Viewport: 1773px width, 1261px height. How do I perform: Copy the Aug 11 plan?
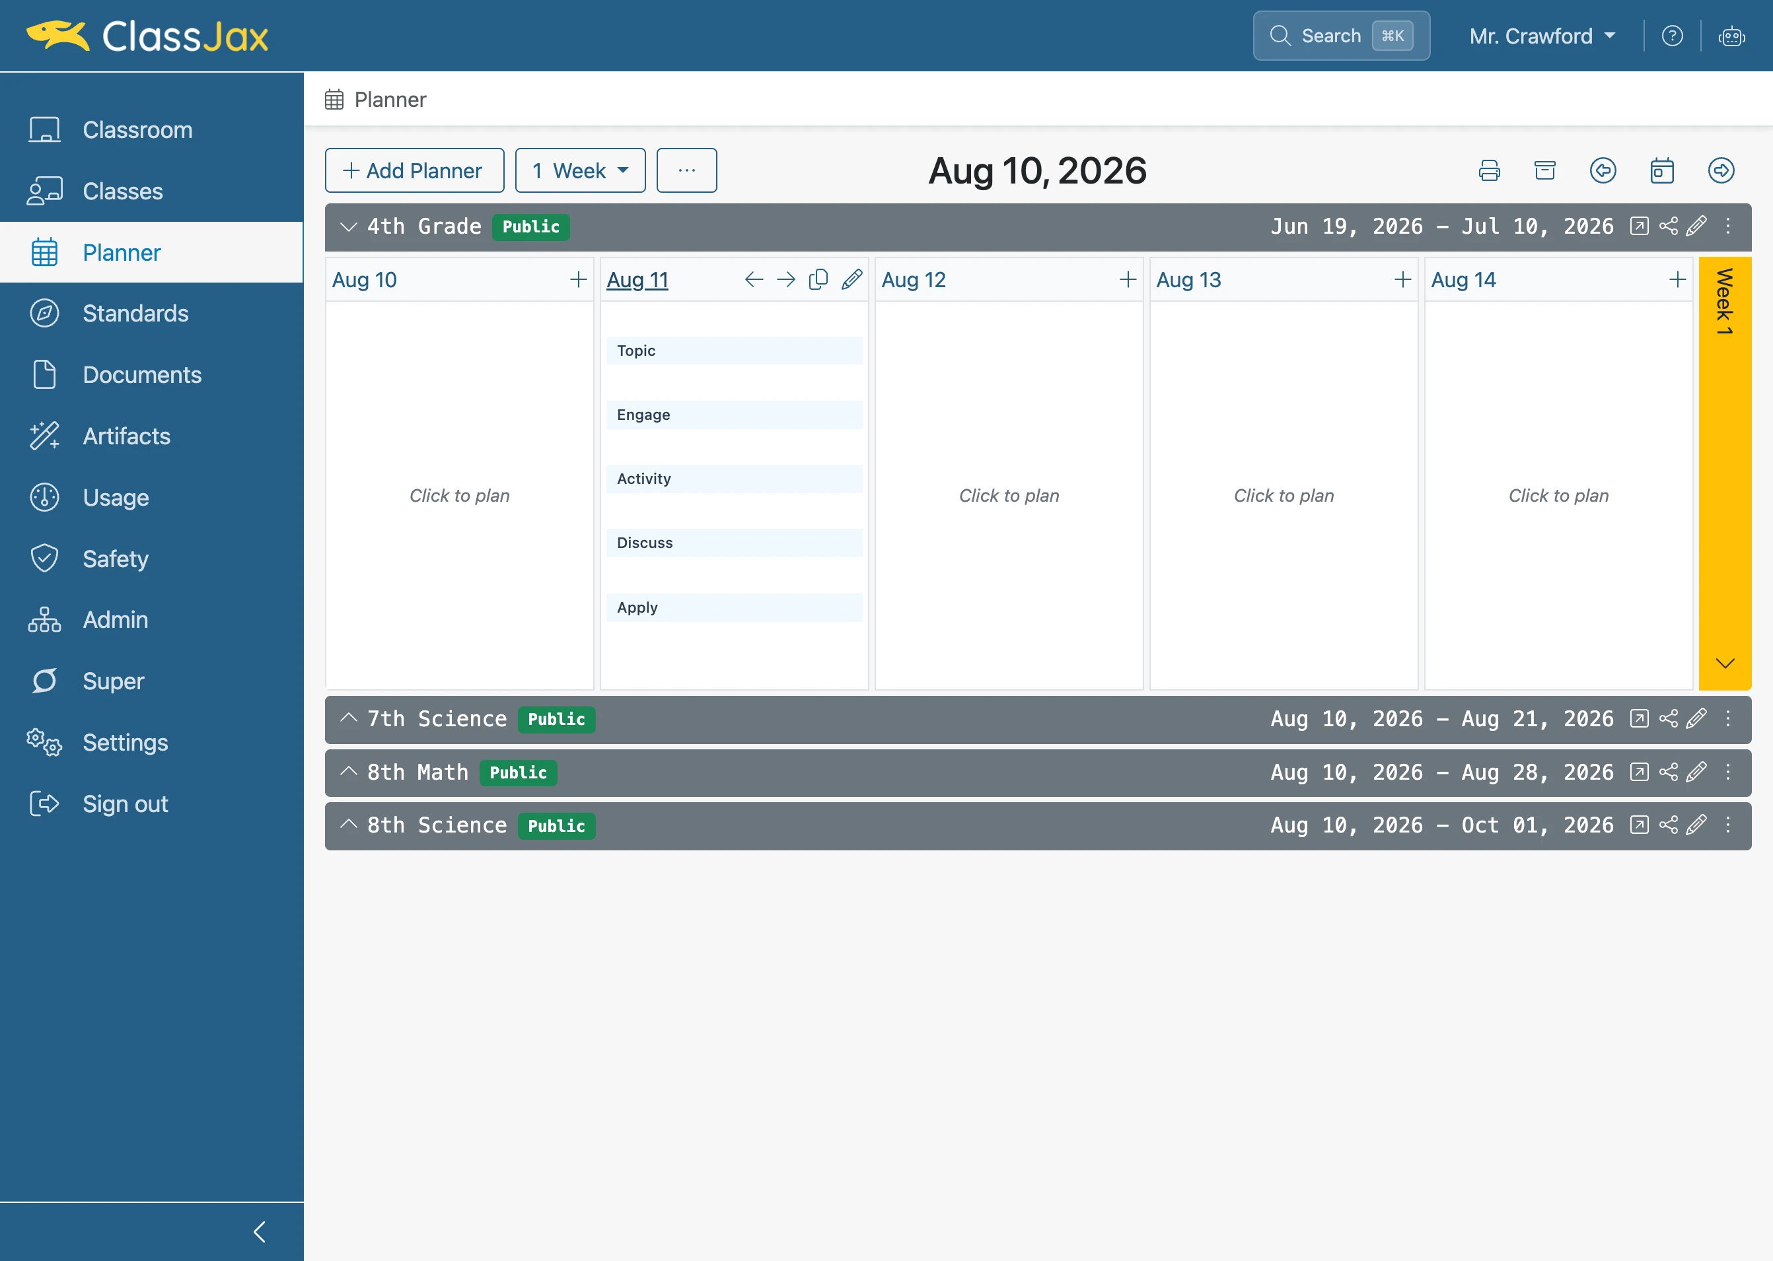[x=819, y=279]
